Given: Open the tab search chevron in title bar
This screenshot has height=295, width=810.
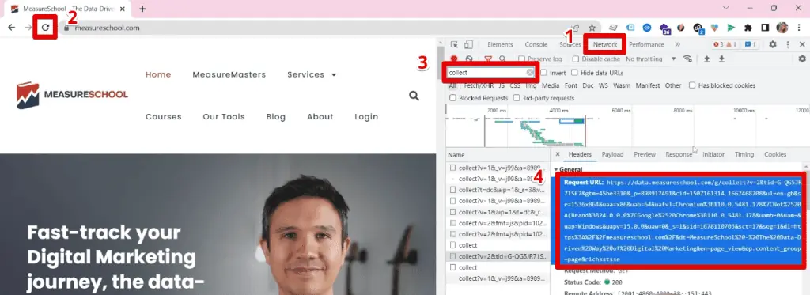Looking at the screenshot, I should point(726,9).
